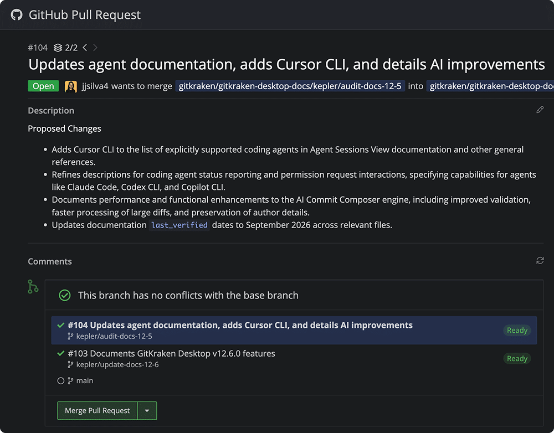Viewport: 554px width, 433px height.
Task: Click the Comments section header
Action: click(50, 261)
